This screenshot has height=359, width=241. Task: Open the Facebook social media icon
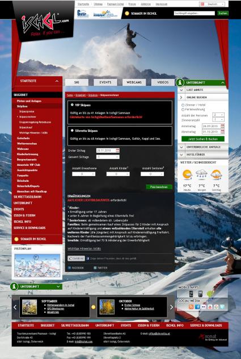tap(197, 307)
